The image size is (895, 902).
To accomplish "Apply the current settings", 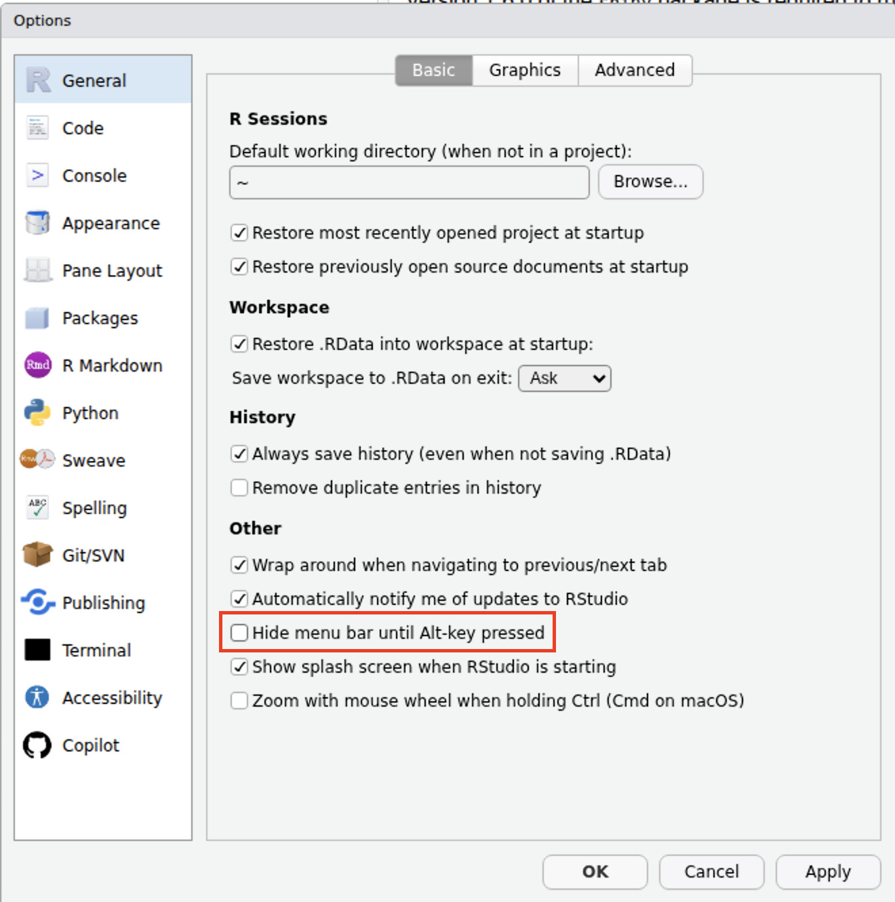I will pos(827,871).
